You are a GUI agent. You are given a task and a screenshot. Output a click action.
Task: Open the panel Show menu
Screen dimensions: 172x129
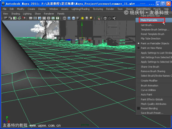38,14
